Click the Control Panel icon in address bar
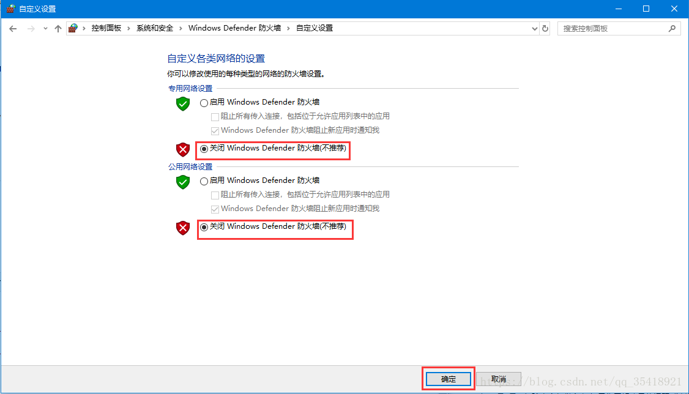The height and width of the screenshot is (394, 689). (73, 28)
